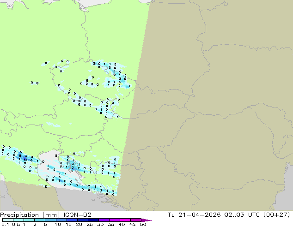The image size is (293, 226).
Task: Click the '0.1' legend scale label
Action: pos(5,224)
